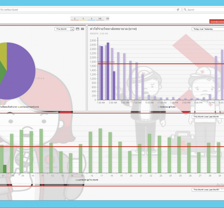Expand the middle This Month over Last Month dropdown

point(208,117)
